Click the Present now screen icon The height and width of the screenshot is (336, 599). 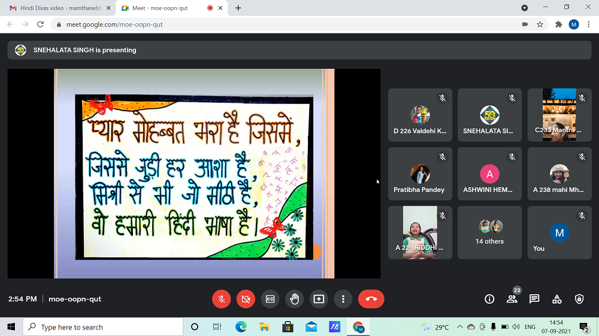click(x=319, y=299)
